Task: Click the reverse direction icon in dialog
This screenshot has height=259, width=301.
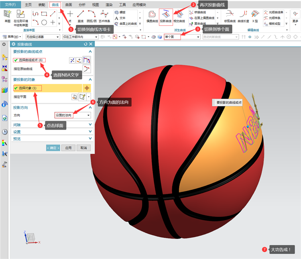Action: [x=72, y=61]
